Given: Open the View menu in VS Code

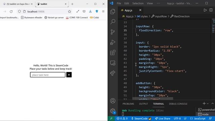Looking at the screenshot, I should point(150,3).
